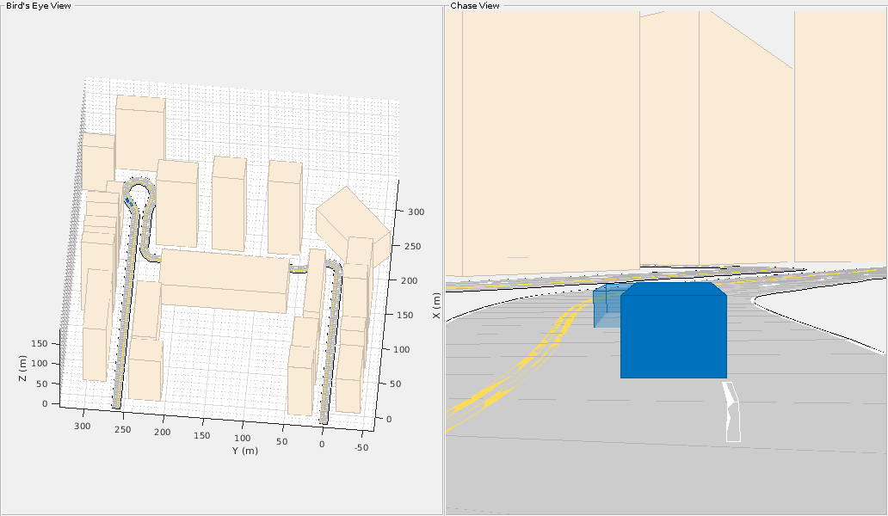Viewport: 888px width, 516px height.
Task: Click the solid blue ego vehicle box
Action: click(x=674, y=331)
